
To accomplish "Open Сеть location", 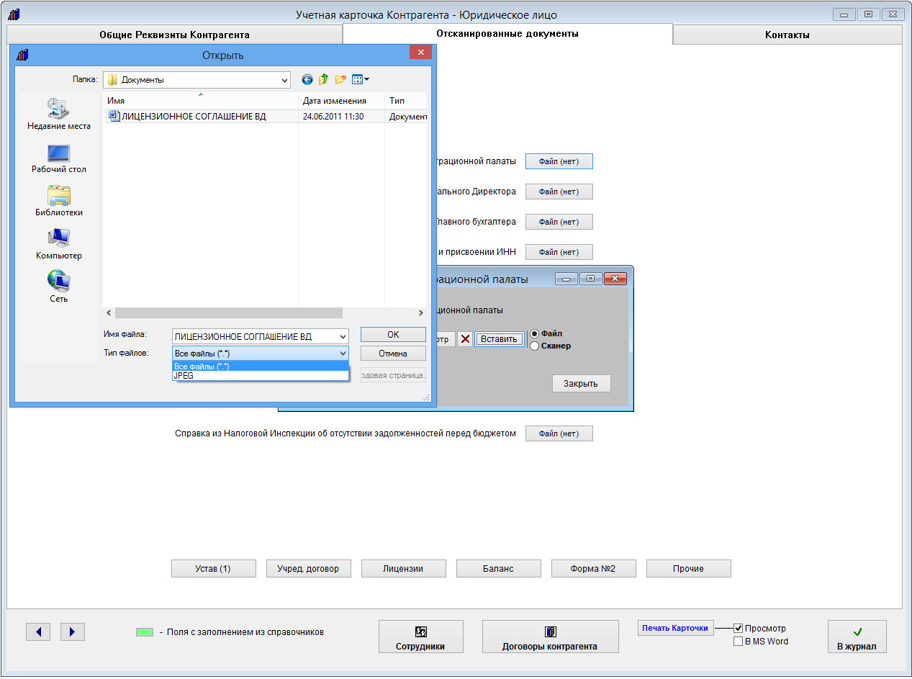I will click(x=59, y=287).
